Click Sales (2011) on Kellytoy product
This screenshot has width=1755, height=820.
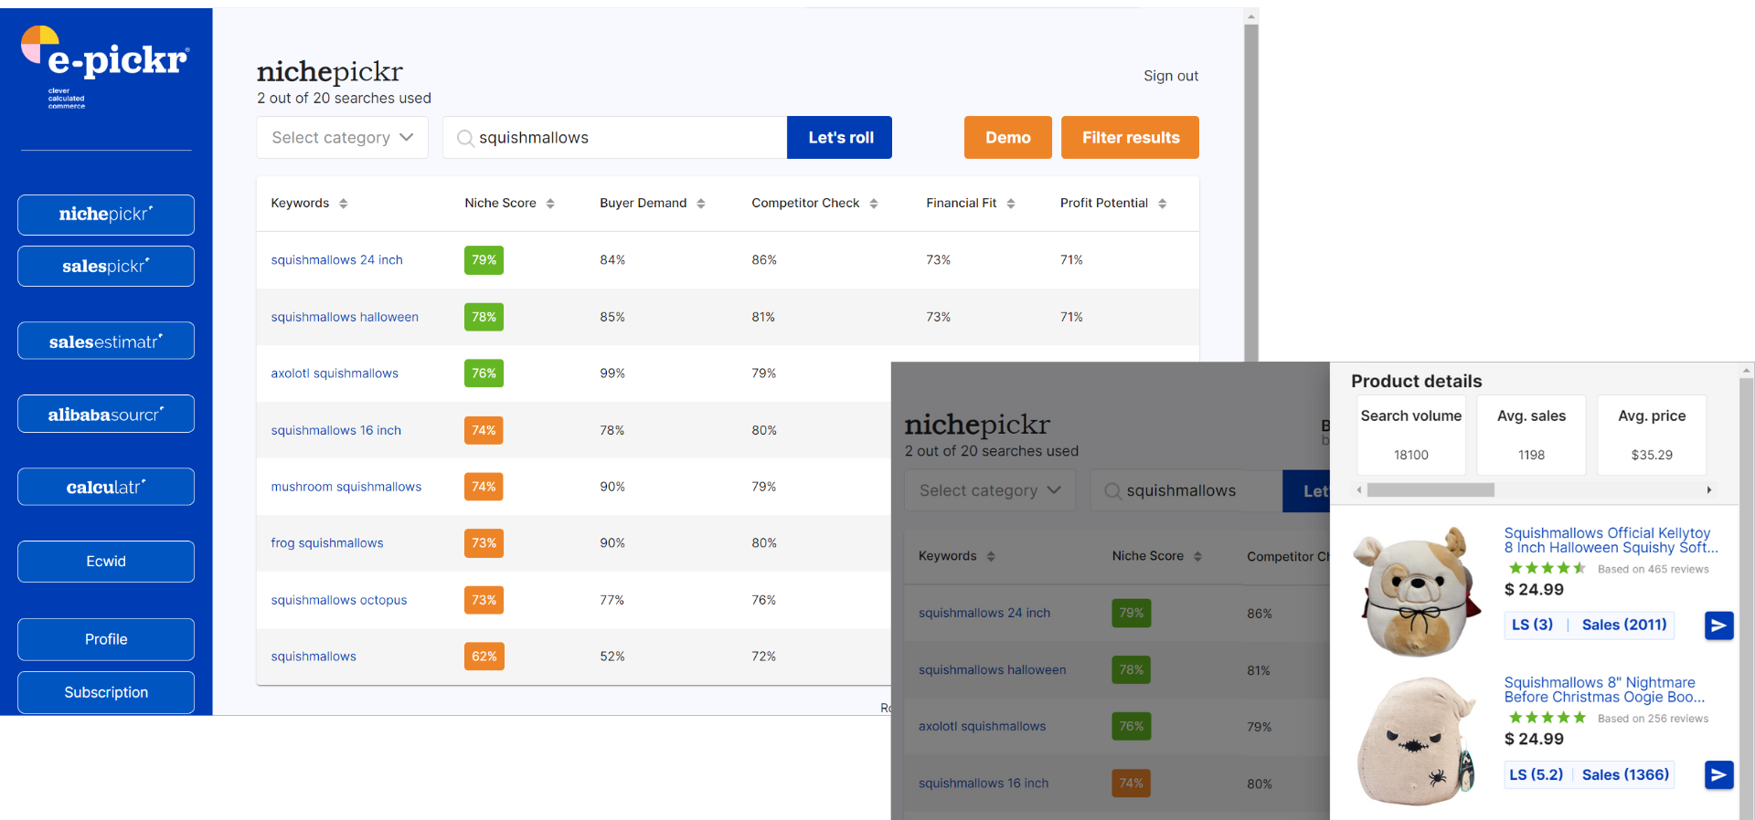coord(1624,625)
